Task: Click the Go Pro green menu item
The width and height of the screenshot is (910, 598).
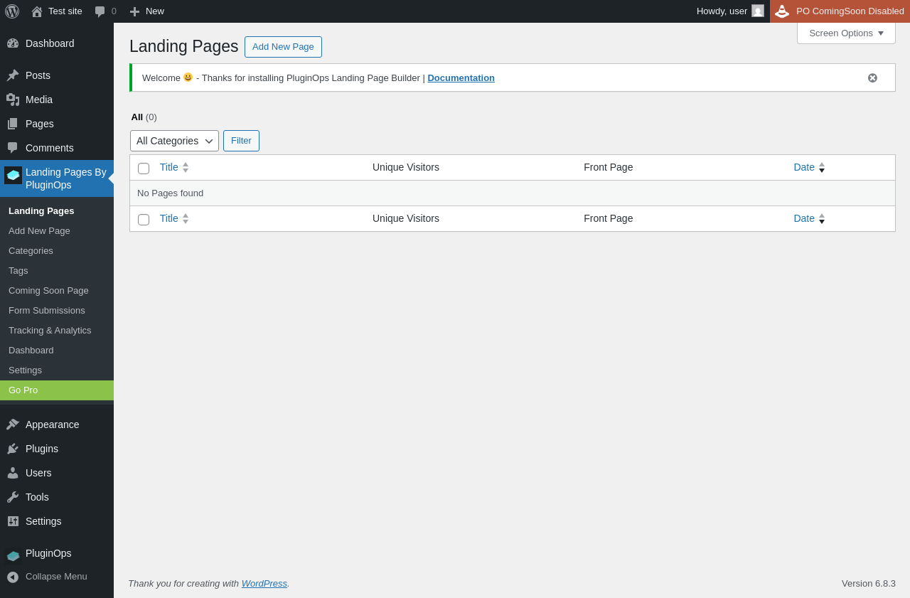Action: (57, 390)
